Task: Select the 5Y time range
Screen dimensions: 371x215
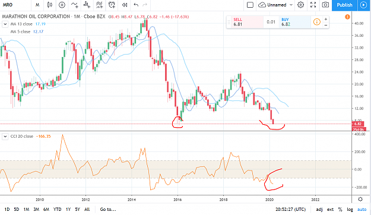Action: coord(77,209)
